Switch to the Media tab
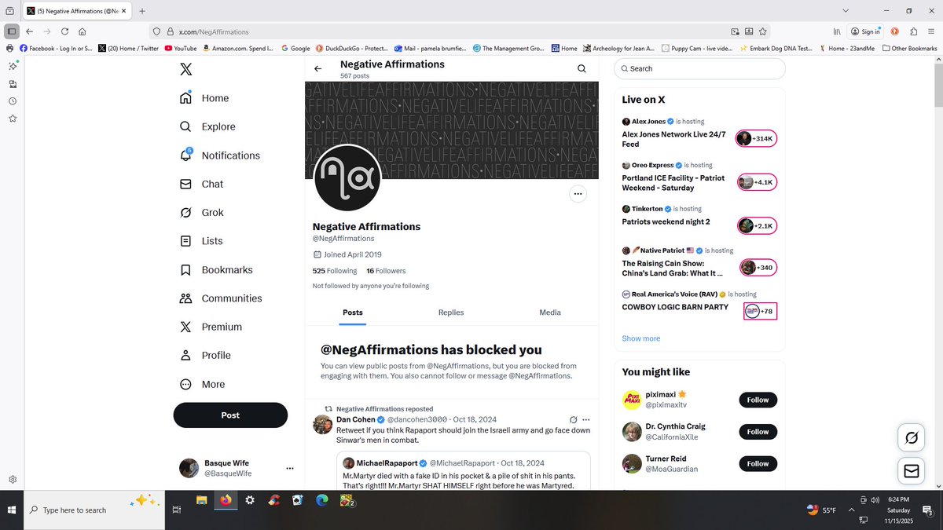Screen dimensions: 943x530 550,313
